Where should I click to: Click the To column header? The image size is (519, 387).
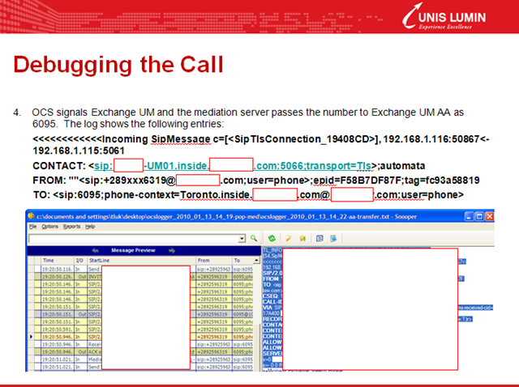[x=242, y=261]
